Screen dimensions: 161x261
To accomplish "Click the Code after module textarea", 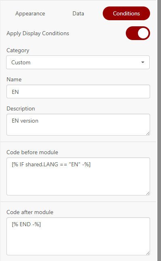I will [x=78, y=236].
